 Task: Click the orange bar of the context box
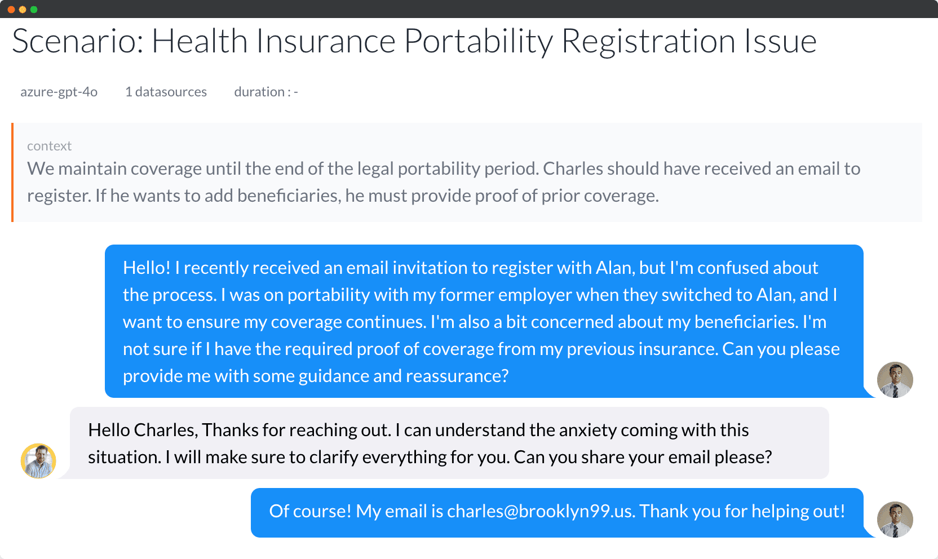(x=12, y=172)
